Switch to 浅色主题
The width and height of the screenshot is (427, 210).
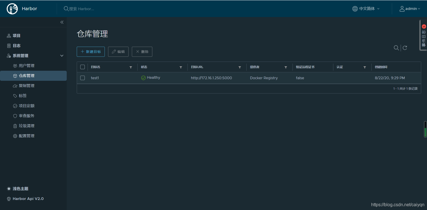[x=21, y=189]
